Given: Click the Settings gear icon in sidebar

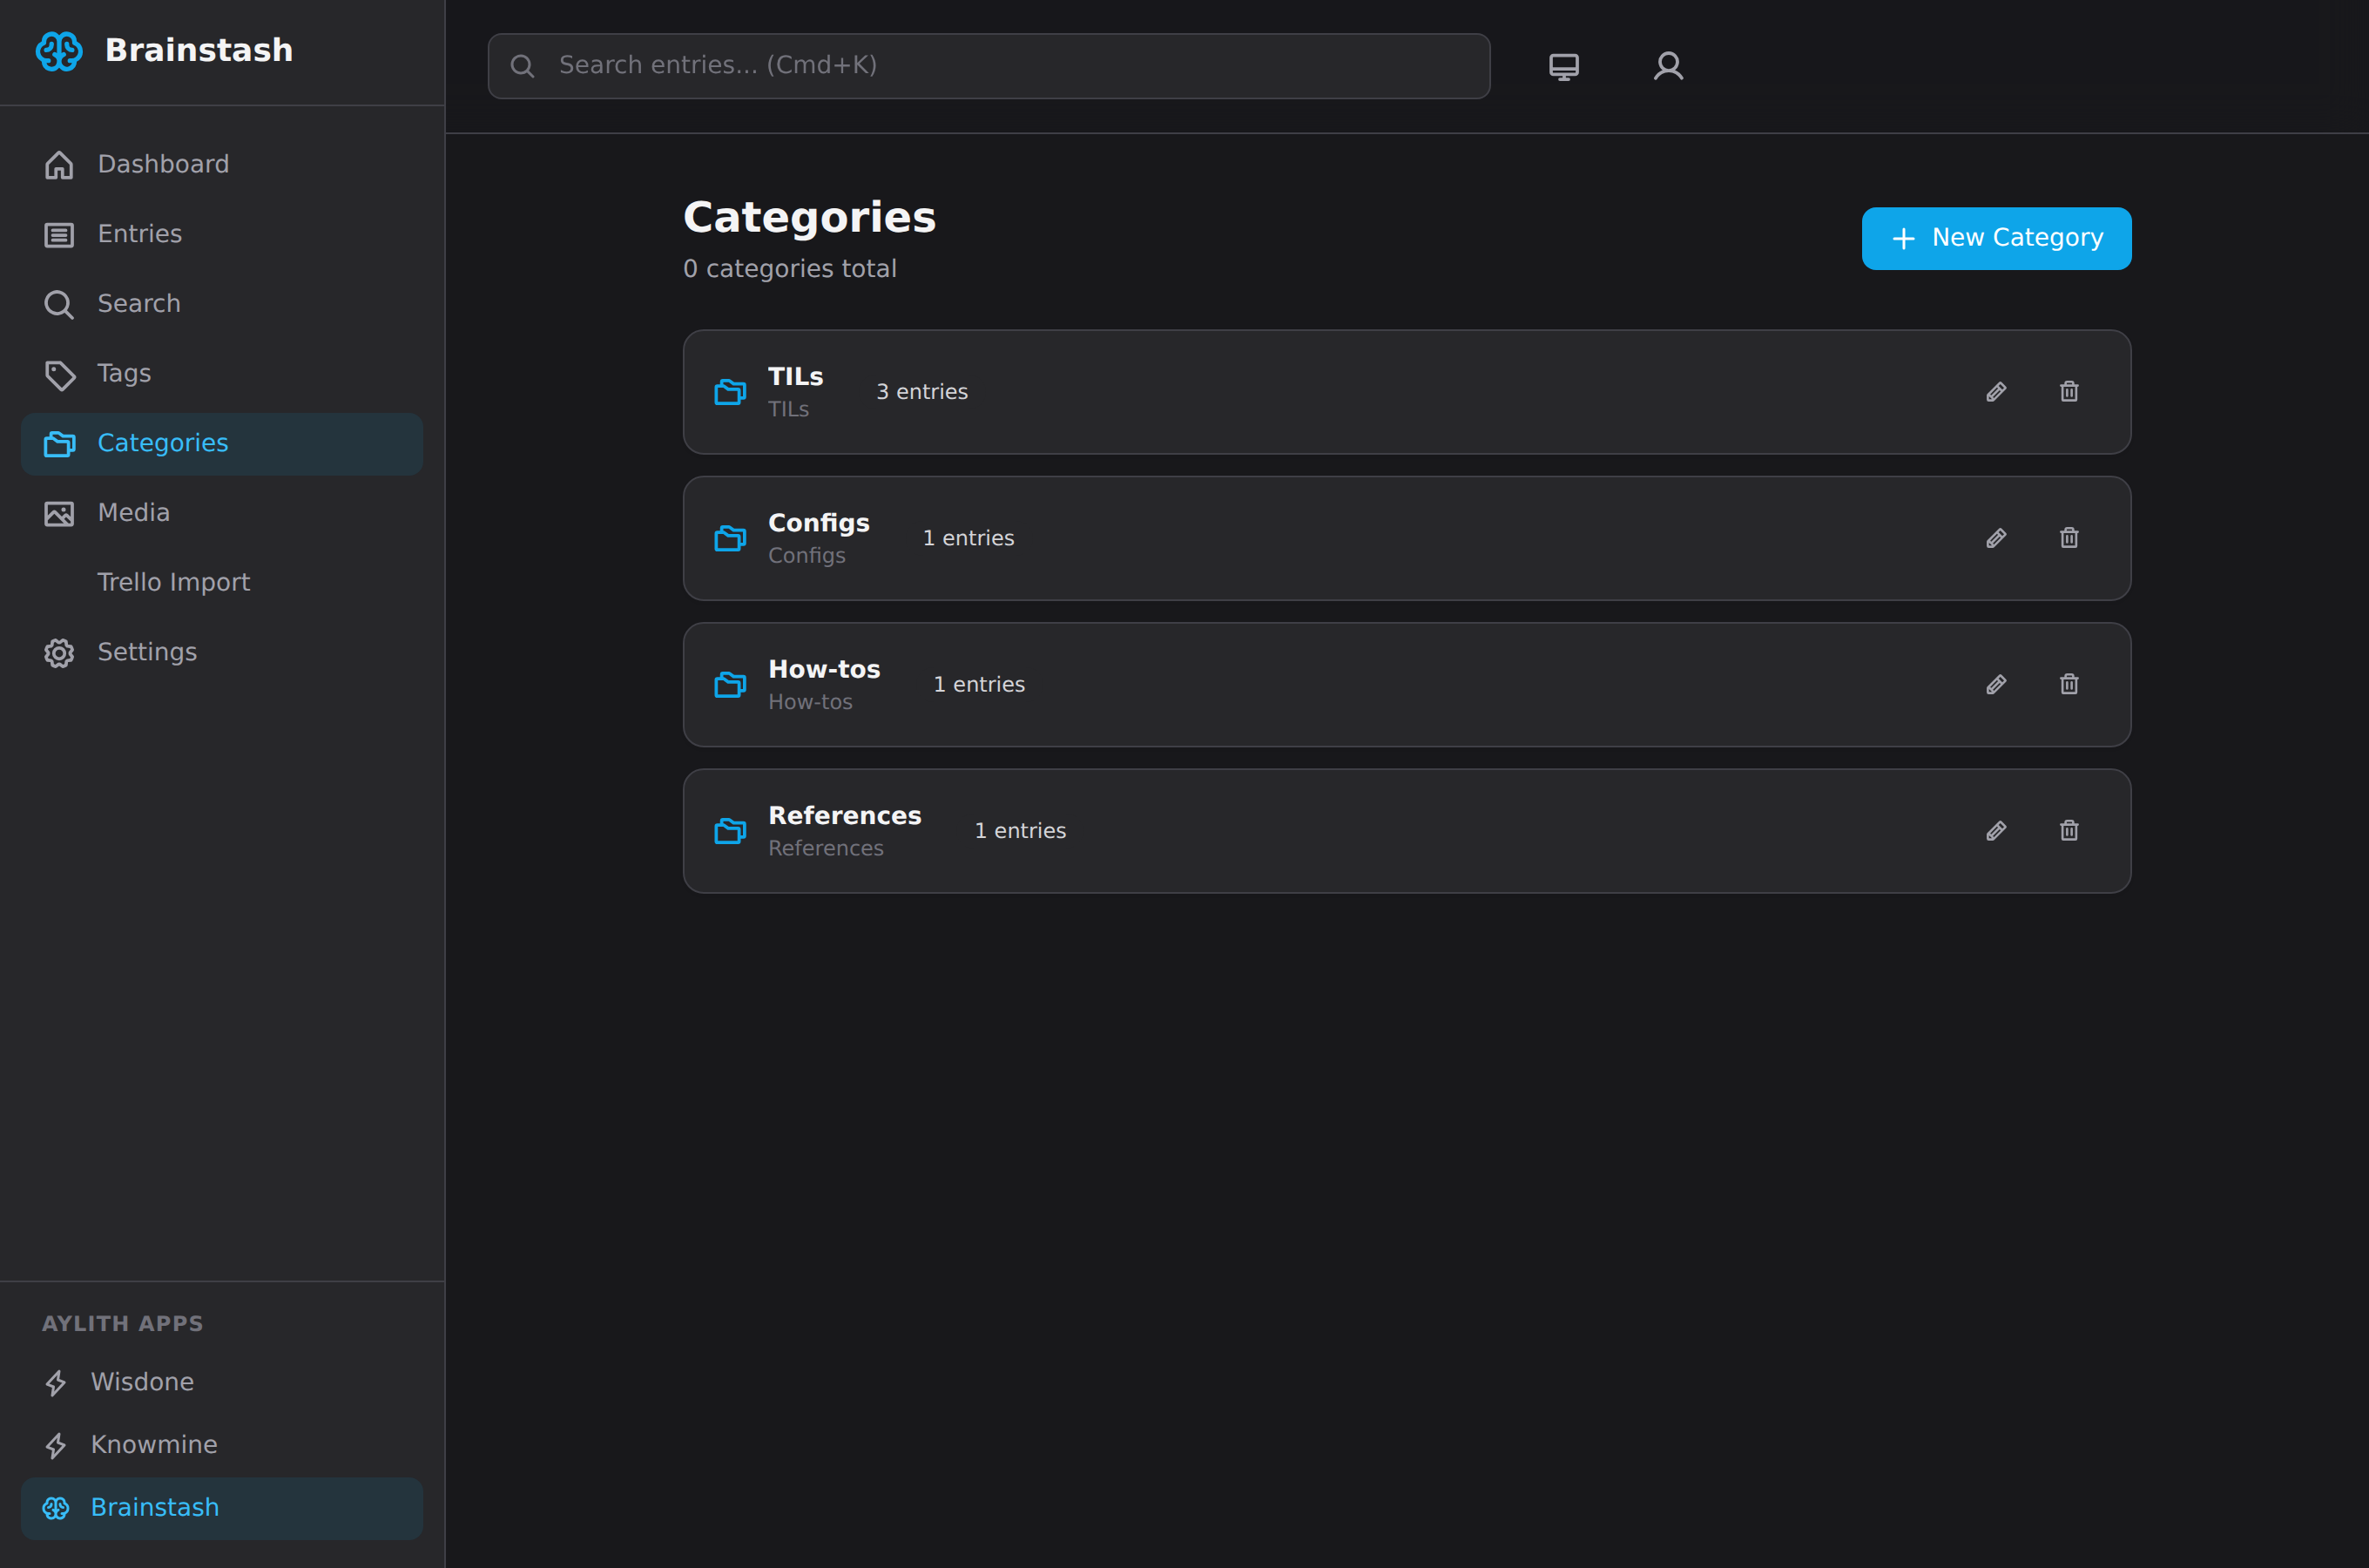Looking at the screenshot, I should (59, 653).
